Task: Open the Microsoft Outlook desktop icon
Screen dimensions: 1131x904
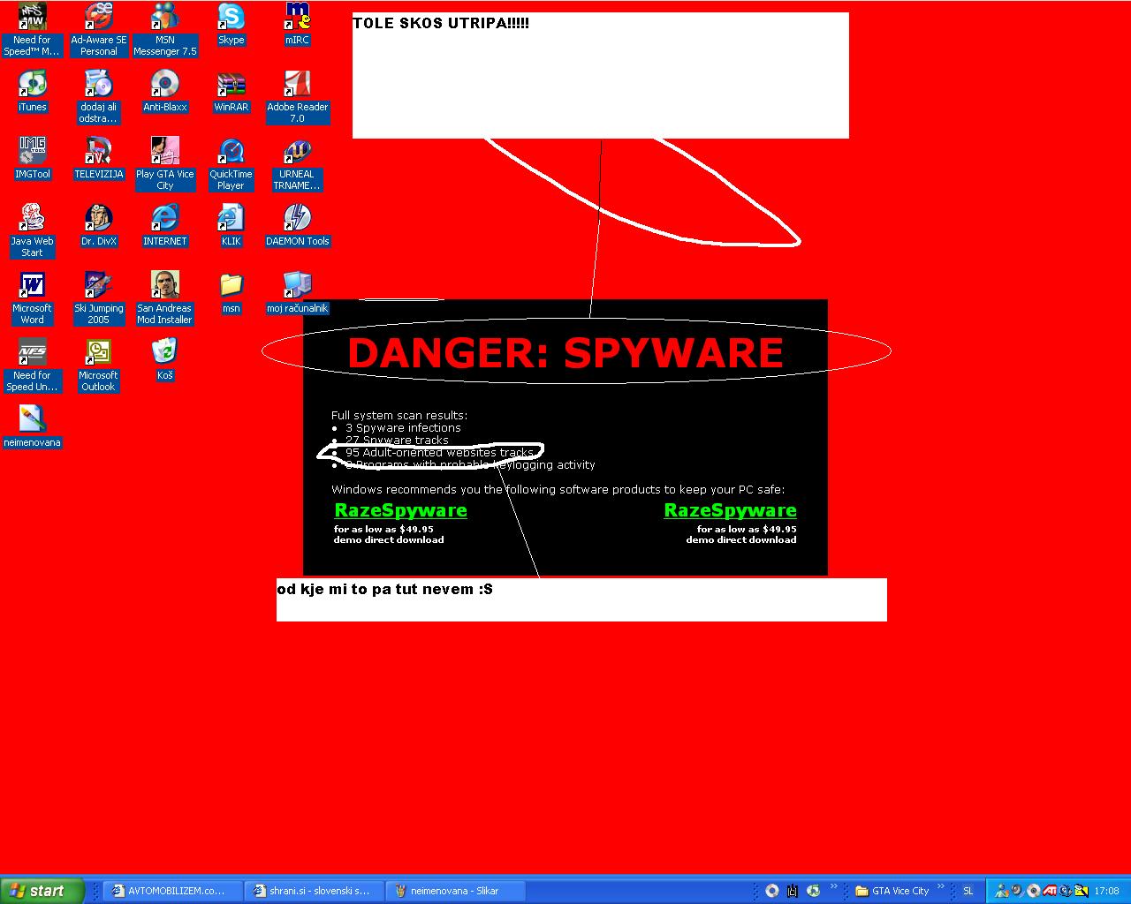Action: [x=98, y=365]
